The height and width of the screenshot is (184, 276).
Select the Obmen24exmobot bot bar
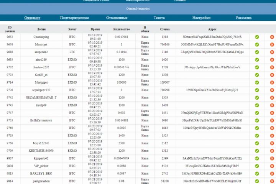click(138, 8)
